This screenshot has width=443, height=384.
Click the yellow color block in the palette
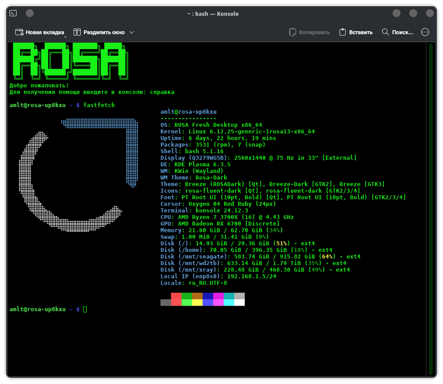tap(197, 302)
